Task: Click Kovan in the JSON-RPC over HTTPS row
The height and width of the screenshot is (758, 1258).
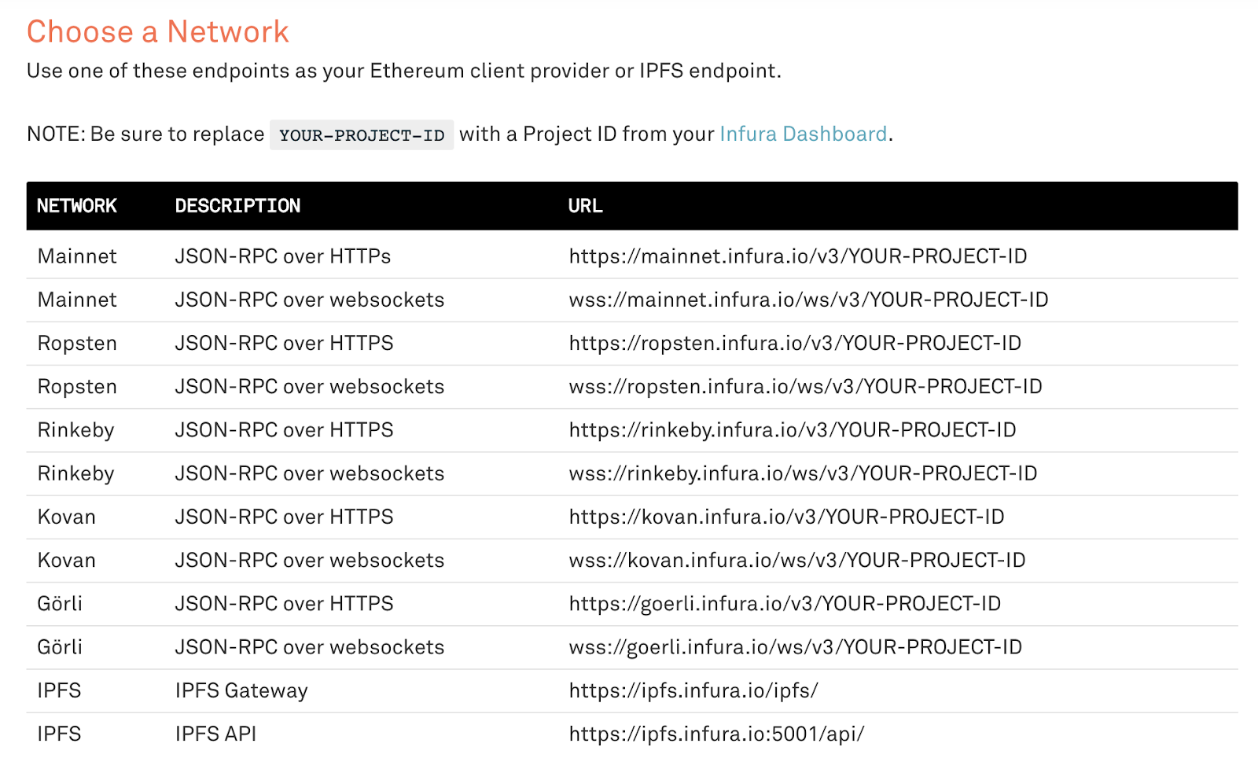Action: pyautogui.click(x=66, y=517)
